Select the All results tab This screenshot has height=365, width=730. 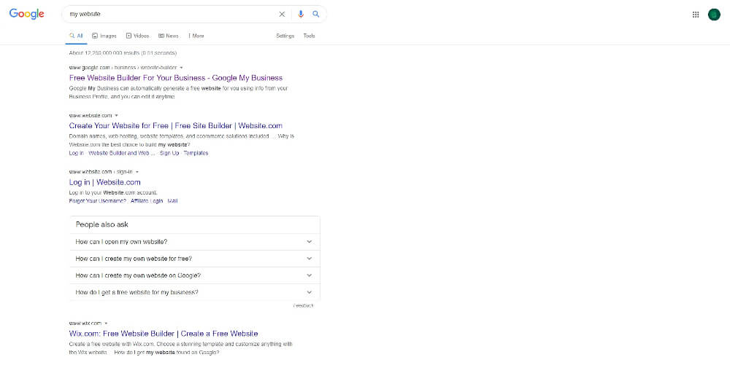click(76, 36)
